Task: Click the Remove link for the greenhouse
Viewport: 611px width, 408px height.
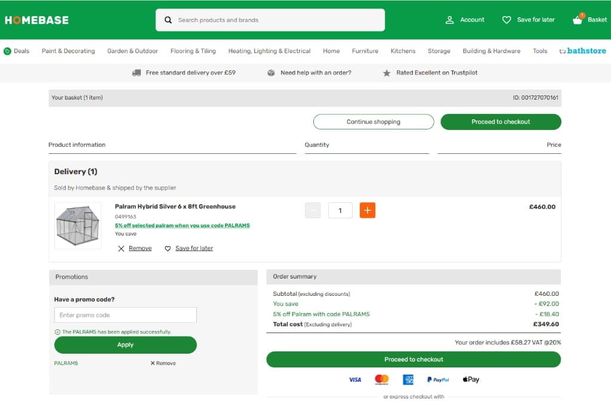Action: click(x=140, y=248)
